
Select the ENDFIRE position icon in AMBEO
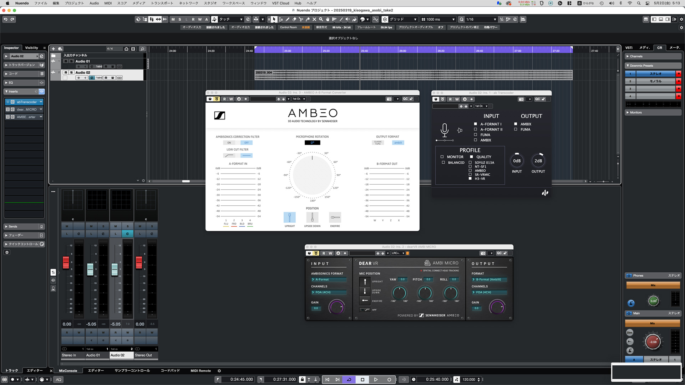tap(335, 217)
